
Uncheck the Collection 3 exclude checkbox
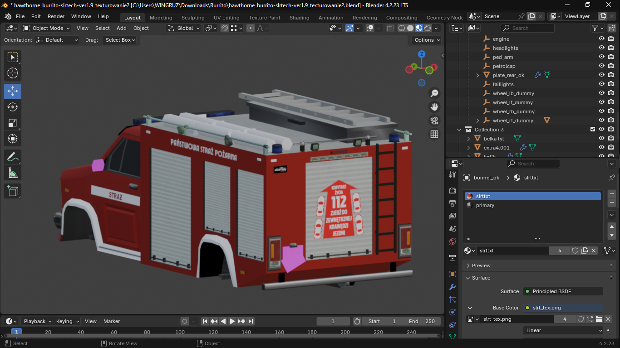(x=592, y=130)
